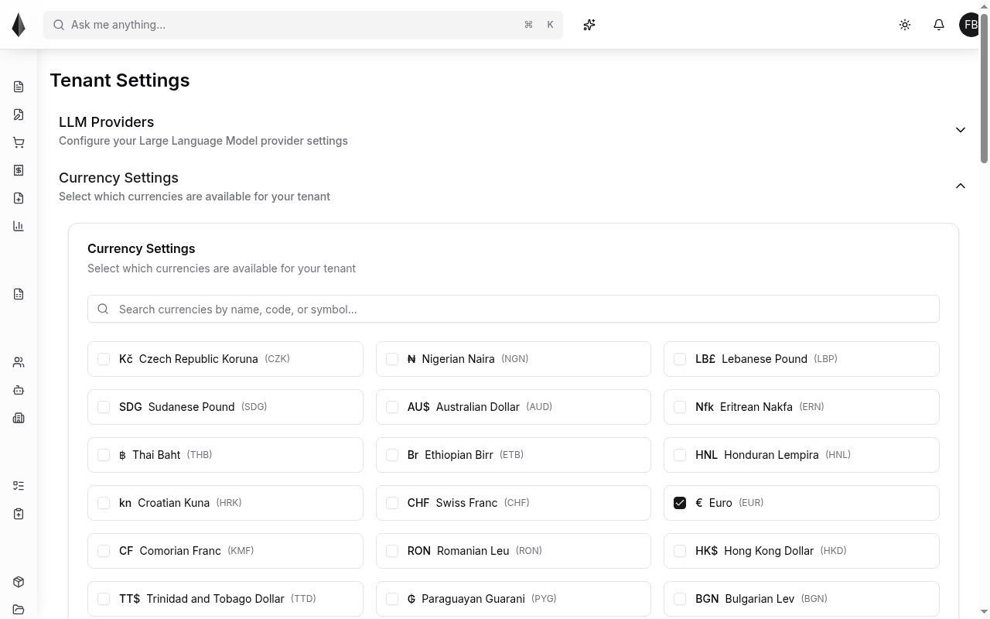This screenshot has height=619, width=990.
Task: Open the dollar receipt icon in sidebar
Action: (x=19, y=170)
